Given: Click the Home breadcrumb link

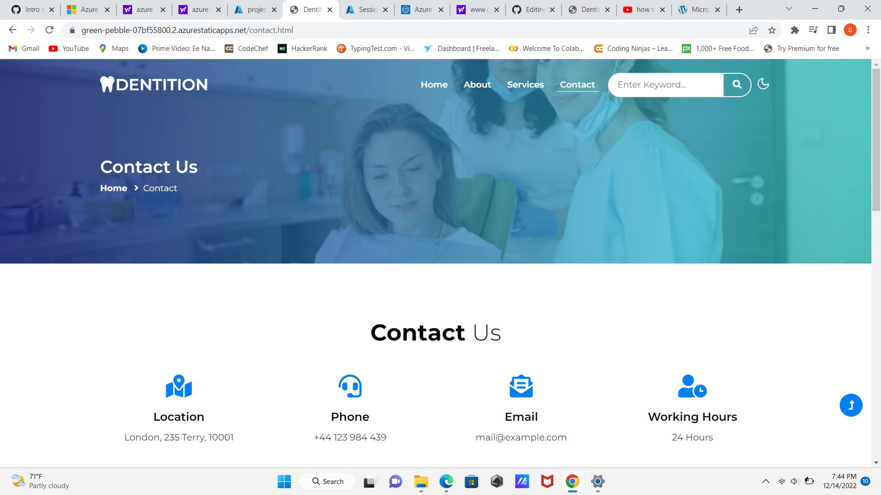Looking at the screenshot, I should (x=113, y=188).
